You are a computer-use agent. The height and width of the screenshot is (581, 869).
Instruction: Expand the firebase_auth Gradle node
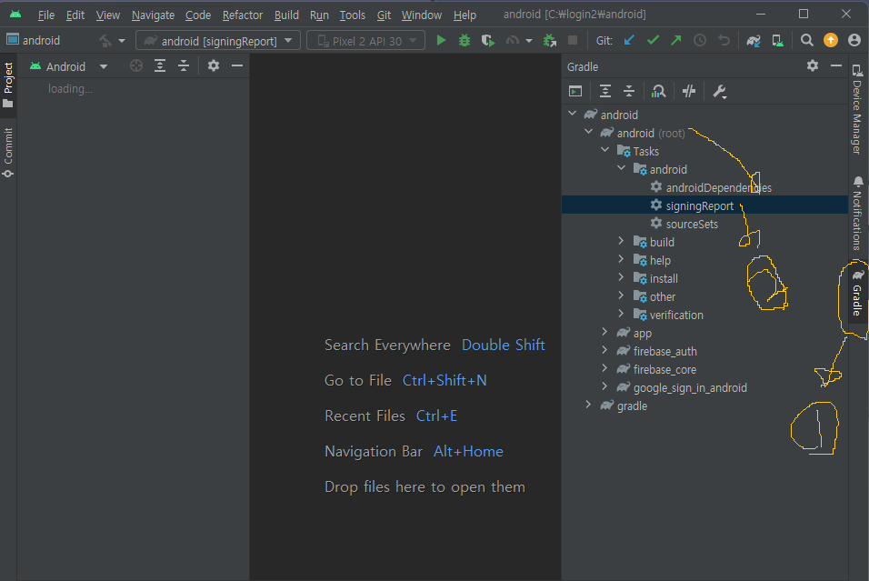point(604,351)
